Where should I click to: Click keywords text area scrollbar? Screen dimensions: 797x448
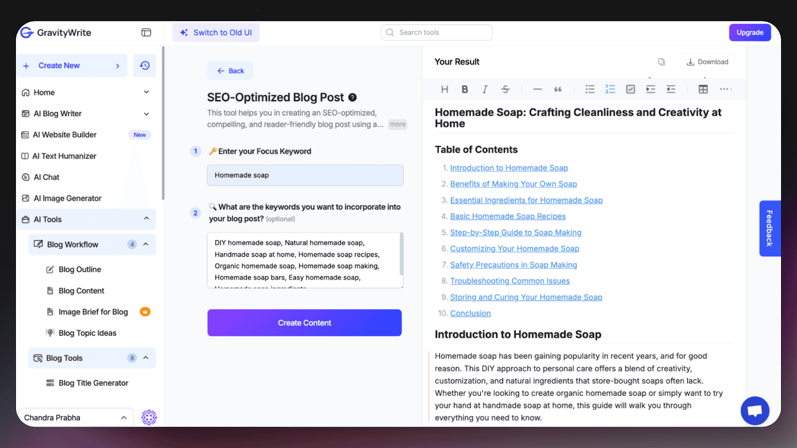click(401, 254)
